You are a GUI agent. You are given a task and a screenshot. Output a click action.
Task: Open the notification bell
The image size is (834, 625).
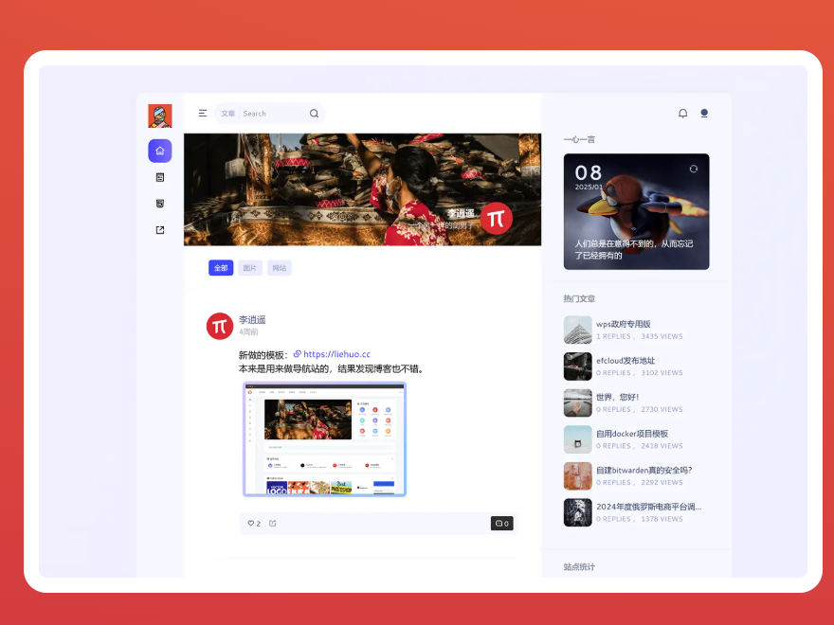click(x=682, y=114)
